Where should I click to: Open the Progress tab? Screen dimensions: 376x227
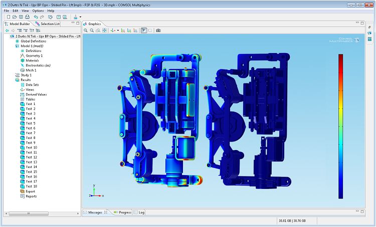coord(122,212)
